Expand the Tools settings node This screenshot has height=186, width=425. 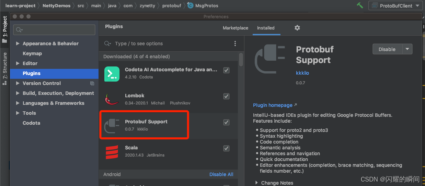click(18, 113)
